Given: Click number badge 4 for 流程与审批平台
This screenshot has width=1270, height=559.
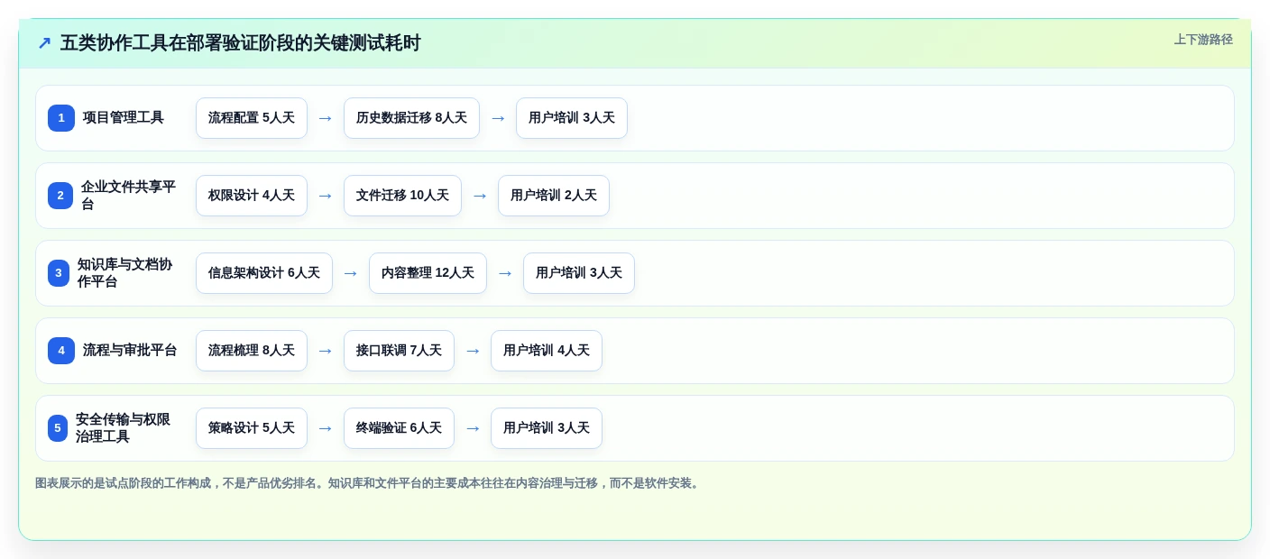Looking at the screenshot, I should click(x=61, y=351).
